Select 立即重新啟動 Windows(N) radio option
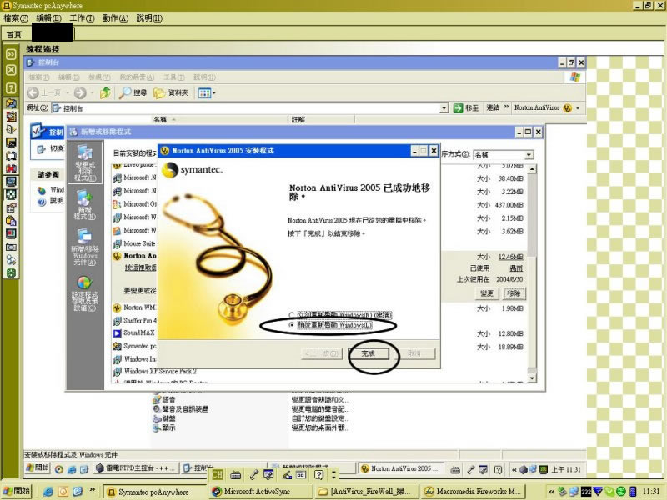The image size is (667, 500). point(292,315)
